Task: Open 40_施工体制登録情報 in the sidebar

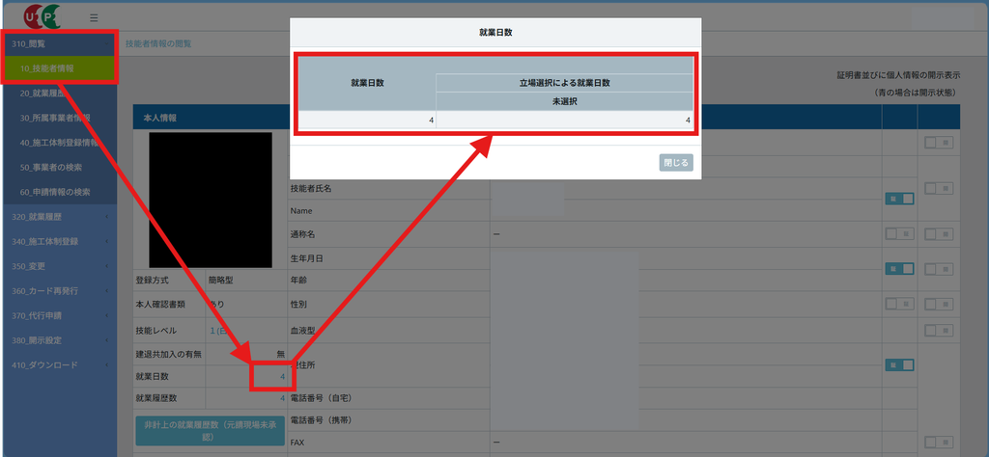Action: 59,143
